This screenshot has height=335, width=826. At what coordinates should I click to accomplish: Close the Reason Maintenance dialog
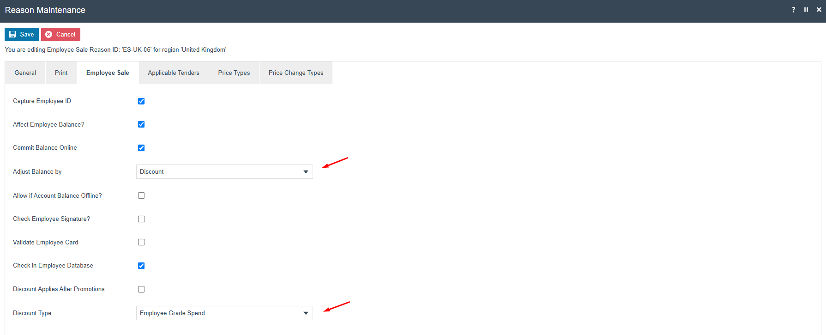tap(819, 10)
